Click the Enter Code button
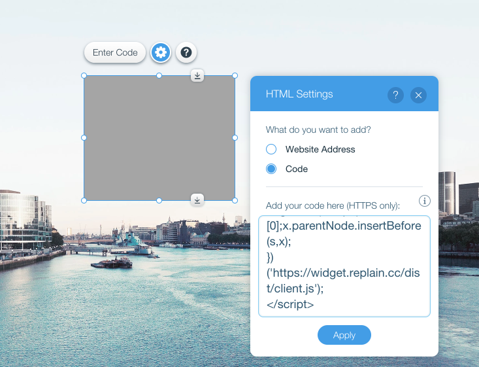 pyautogui.click(x=115, y=52)
